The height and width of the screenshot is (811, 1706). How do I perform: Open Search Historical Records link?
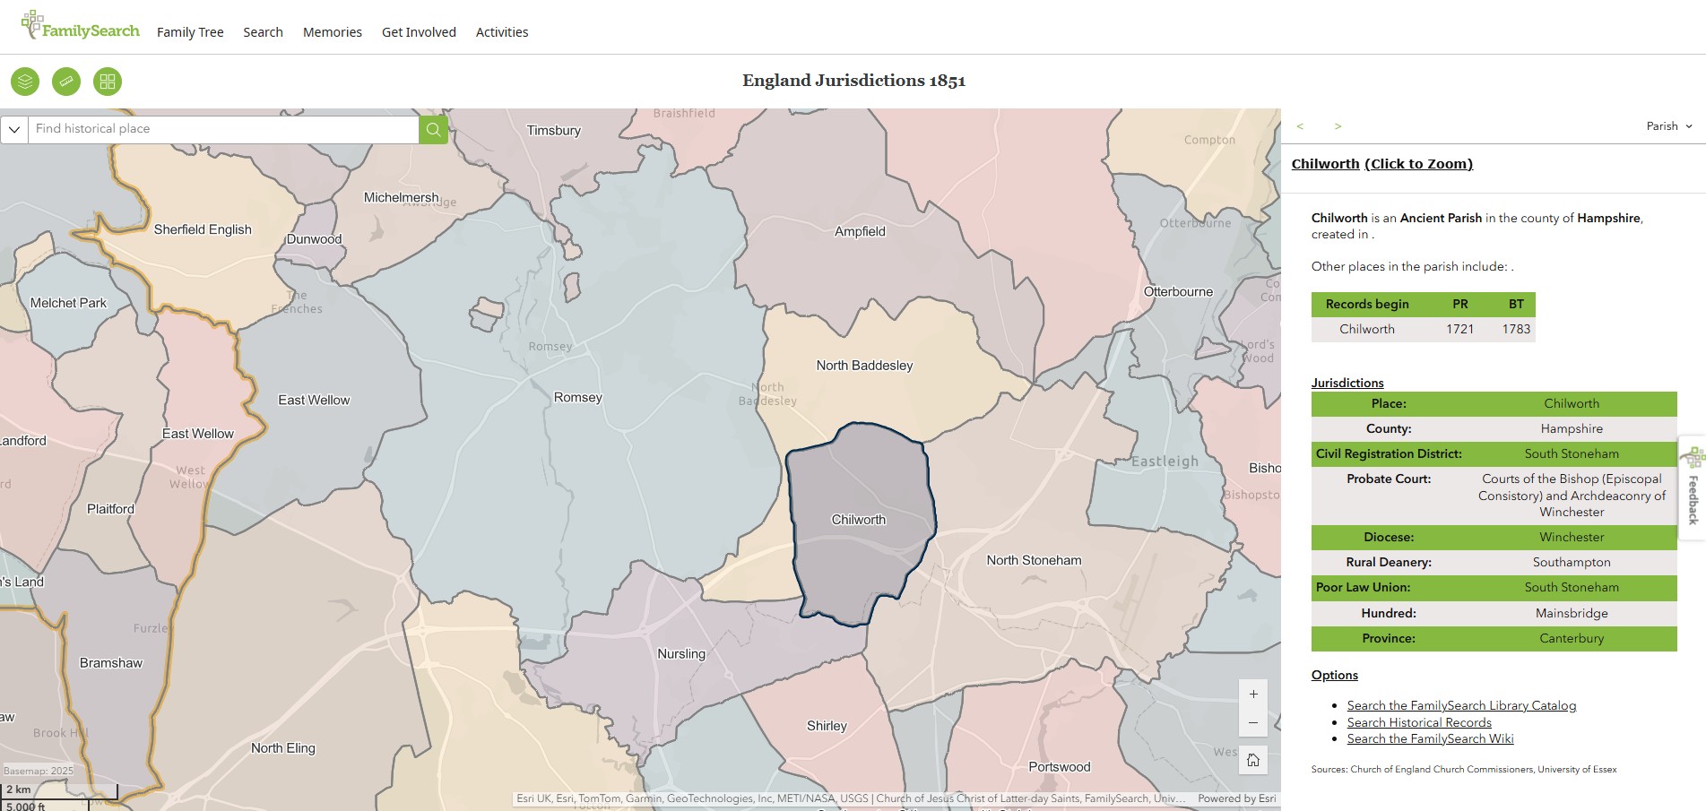[1419, 722]
